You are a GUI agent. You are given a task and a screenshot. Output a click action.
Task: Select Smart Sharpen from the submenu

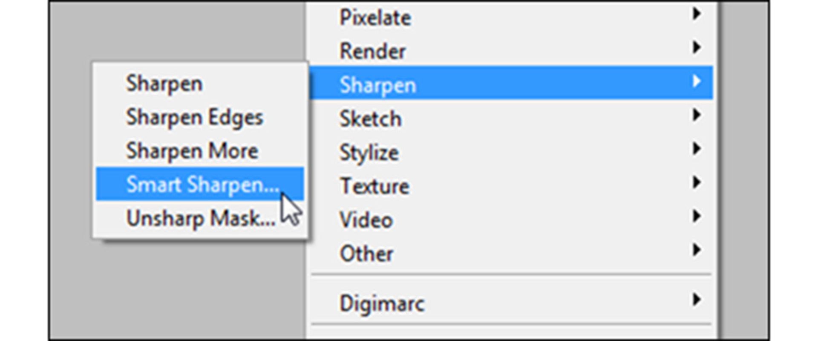tap(200, 184)
